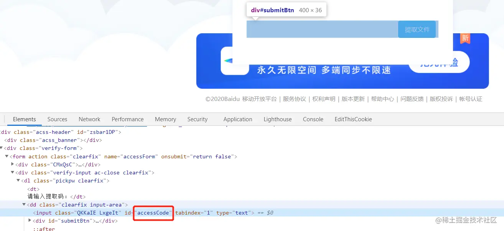The width and height of the screenshot is (504, 231).
Task: Collapse the dd clearfix input-area node
Action: click(24, 205)
